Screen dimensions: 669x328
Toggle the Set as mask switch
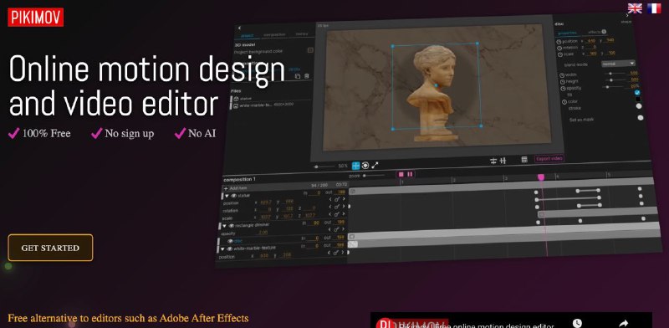[x=640, y=118]
